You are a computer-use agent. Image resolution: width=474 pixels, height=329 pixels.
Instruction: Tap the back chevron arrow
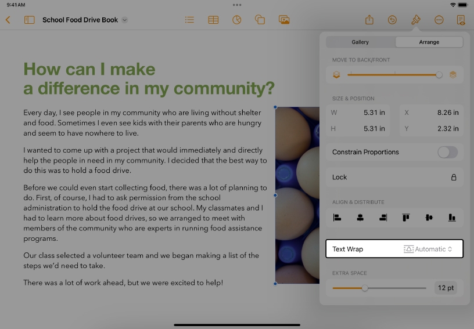(x=8, y=20)
